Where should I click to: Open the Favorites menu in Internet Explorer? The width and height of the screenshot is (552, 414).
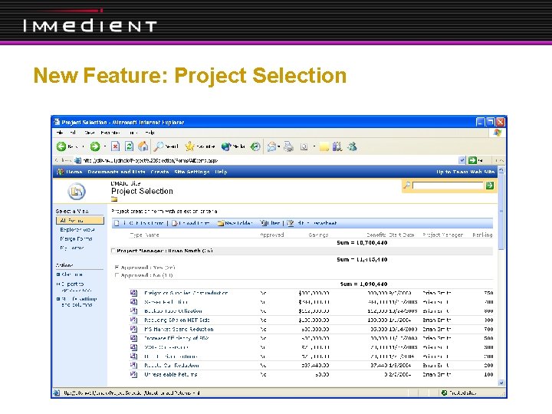pos(110,133)
